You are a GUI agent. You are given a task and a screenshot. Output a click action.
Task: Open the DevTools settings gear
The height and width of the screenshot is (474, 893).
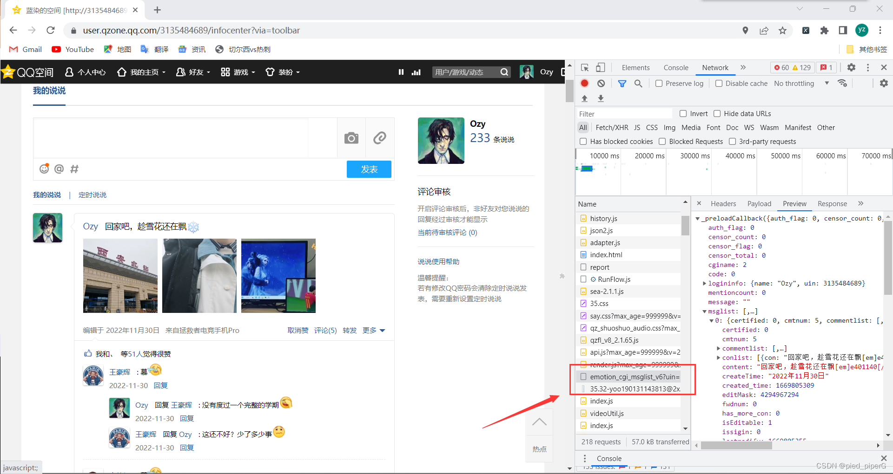click(x=851, y=67)
